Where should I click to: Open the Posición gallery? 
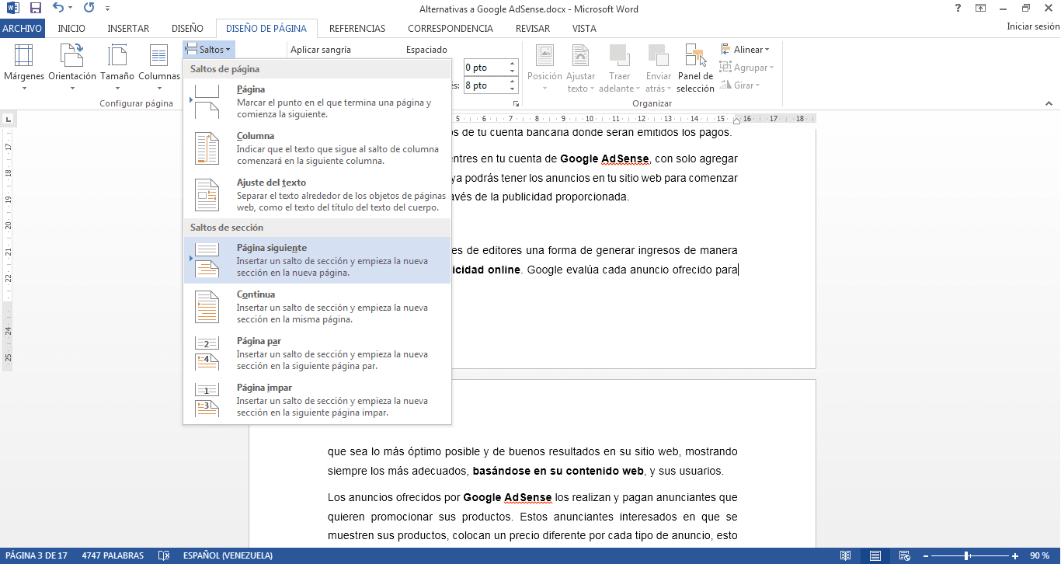coord(544,68)
